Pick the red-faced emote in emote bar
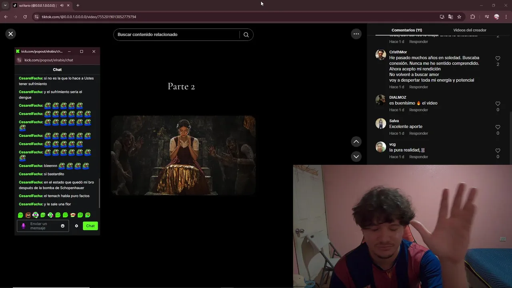The width and height of the screenshot is (512, 288). 73,215
